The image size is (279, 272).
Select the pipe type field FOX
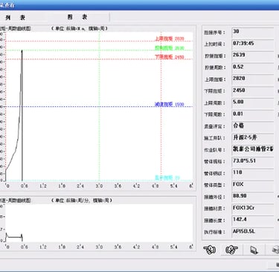(253, 185)
